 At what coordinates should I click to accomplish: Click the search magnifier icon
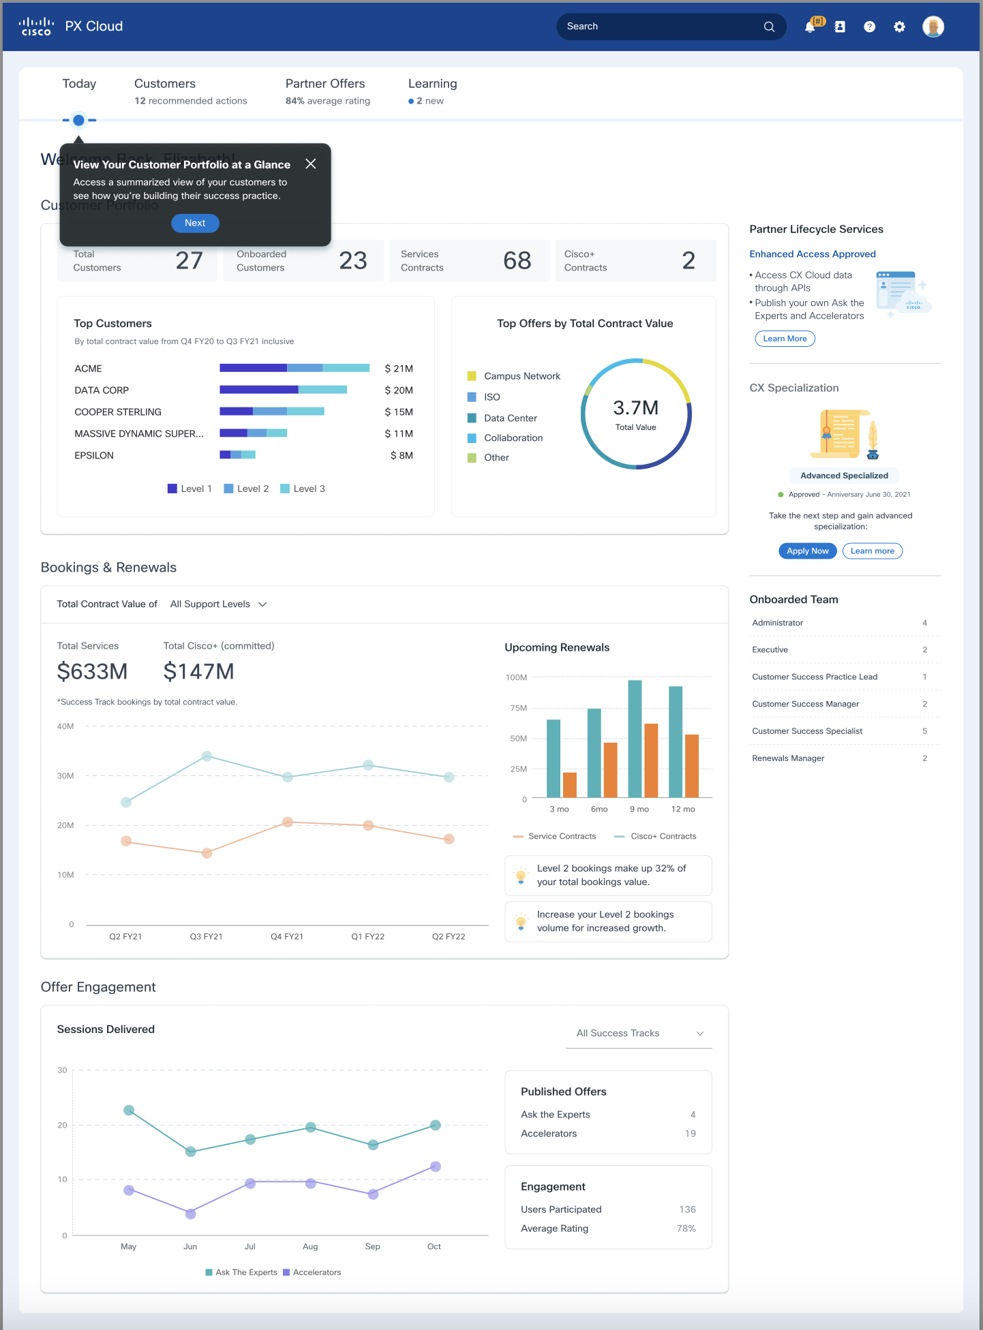[x=769, y=27]
